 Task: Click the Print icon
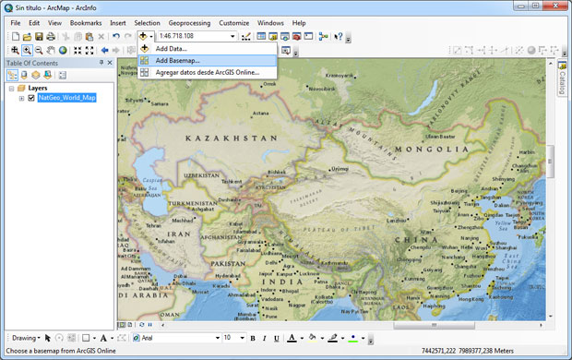click(x=51, y=36)
